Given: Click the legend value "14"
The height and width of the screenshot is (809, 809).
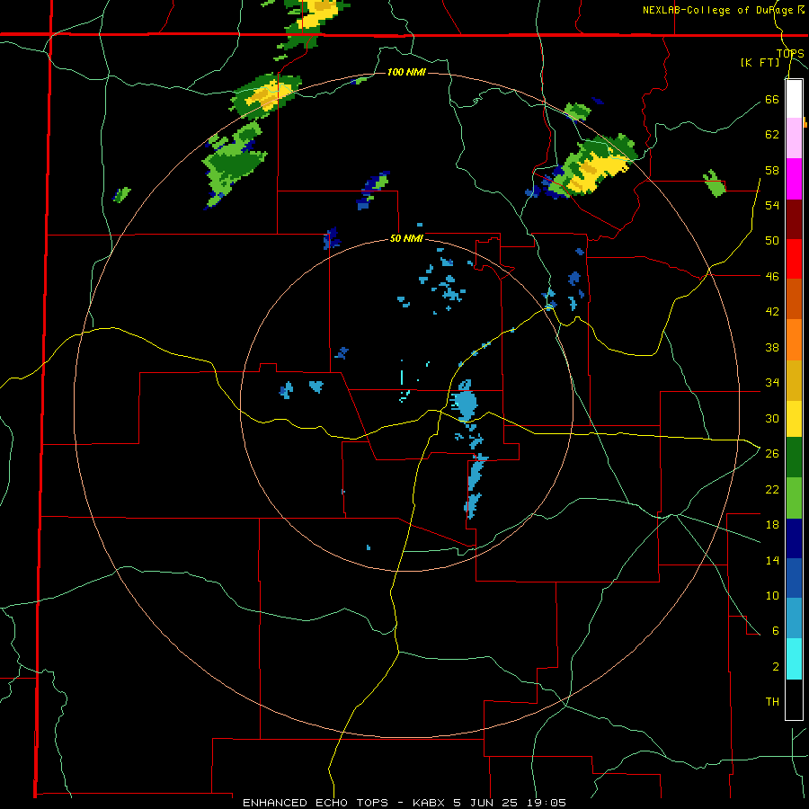Looking at the screenshot, I should (x=772, y=560).
